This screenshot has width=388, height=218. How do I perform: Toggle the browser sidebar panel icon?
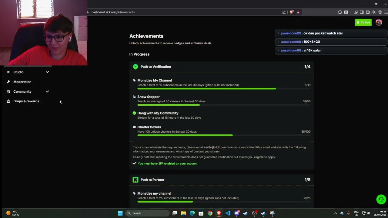pyautogui.click(x=362, y=12)
